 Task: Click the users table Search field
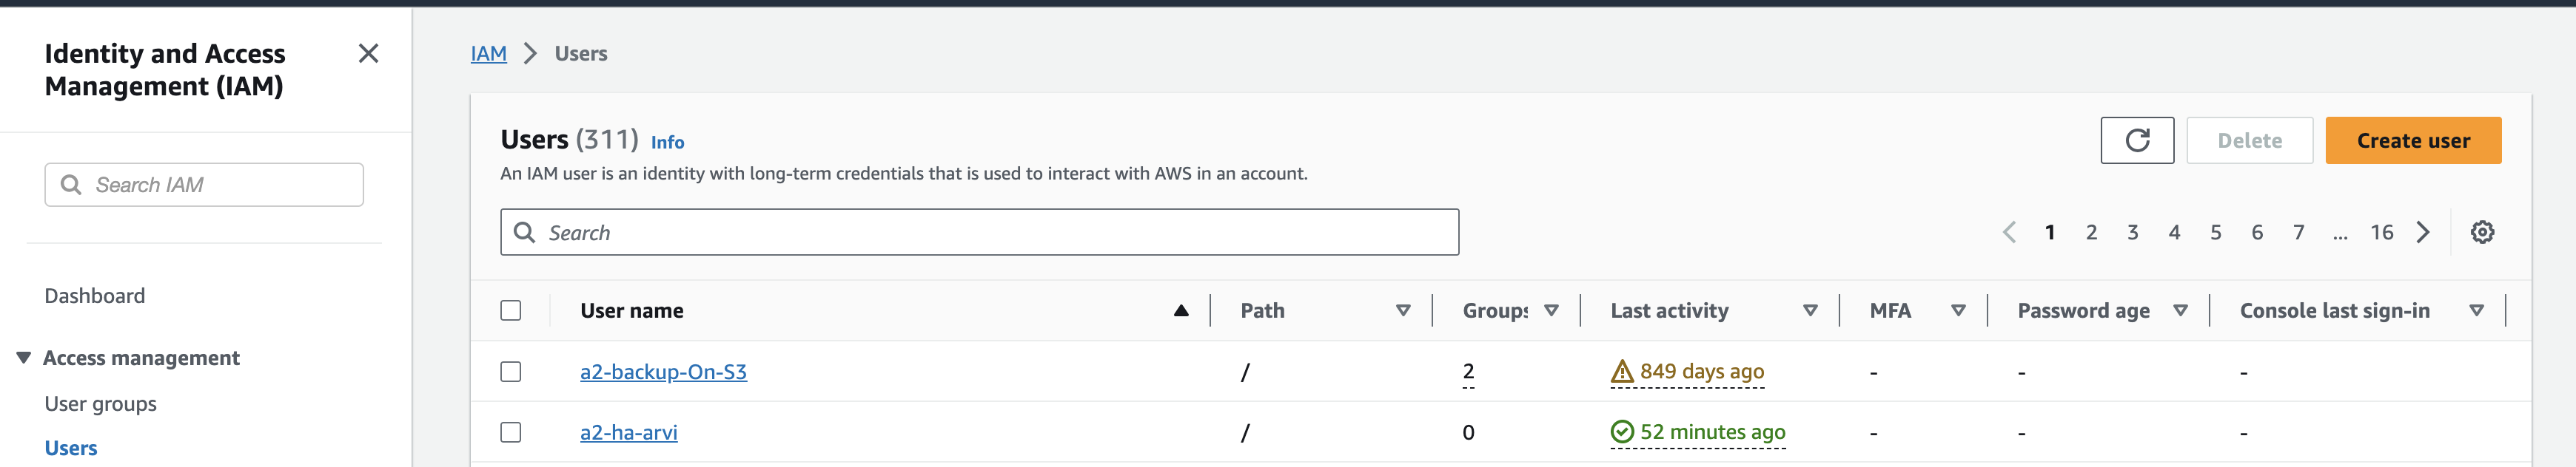click(980, 233)
